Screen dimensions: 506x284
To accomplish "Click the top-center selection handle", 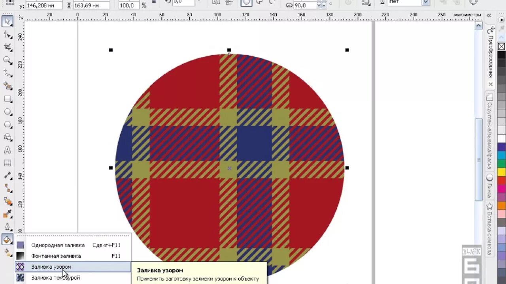I will coord(229,50).
